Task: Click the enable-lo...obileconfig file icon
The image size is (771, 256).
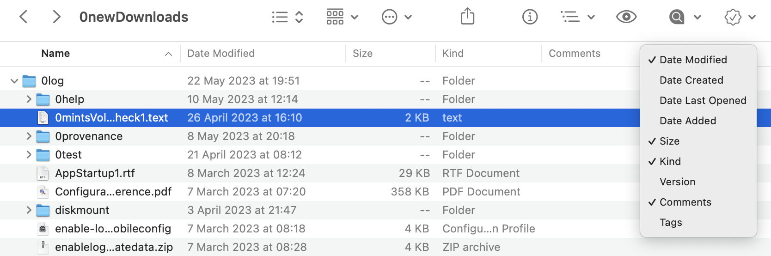Action: pyautogui.click(x=43, y=229)
